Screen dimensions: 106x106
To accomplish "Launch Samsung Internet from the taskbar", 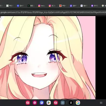I will [x=42, y=103].
